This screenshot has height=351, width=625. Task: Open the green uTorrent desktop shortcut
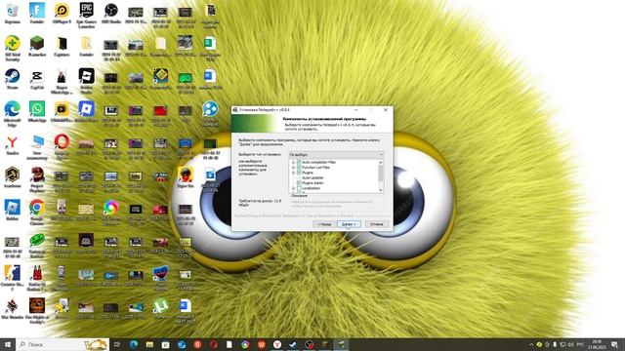click(x=160, y=309)
